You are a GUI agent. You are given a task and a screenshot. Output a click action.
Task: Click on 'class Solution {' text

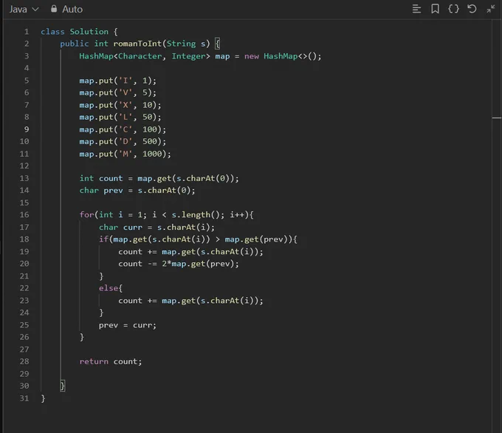(79, 32)
